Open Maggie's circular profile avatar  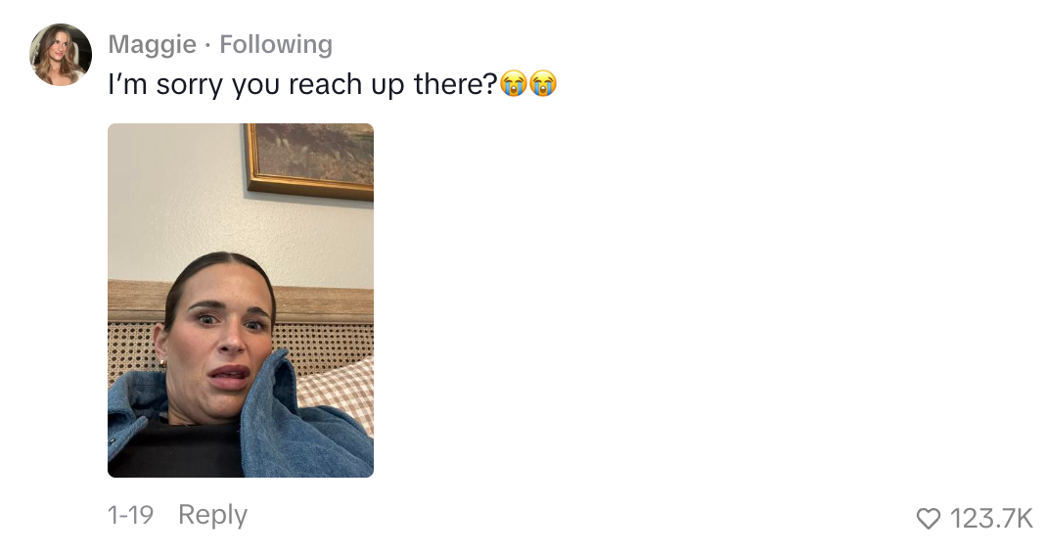[x=61, y=55]
